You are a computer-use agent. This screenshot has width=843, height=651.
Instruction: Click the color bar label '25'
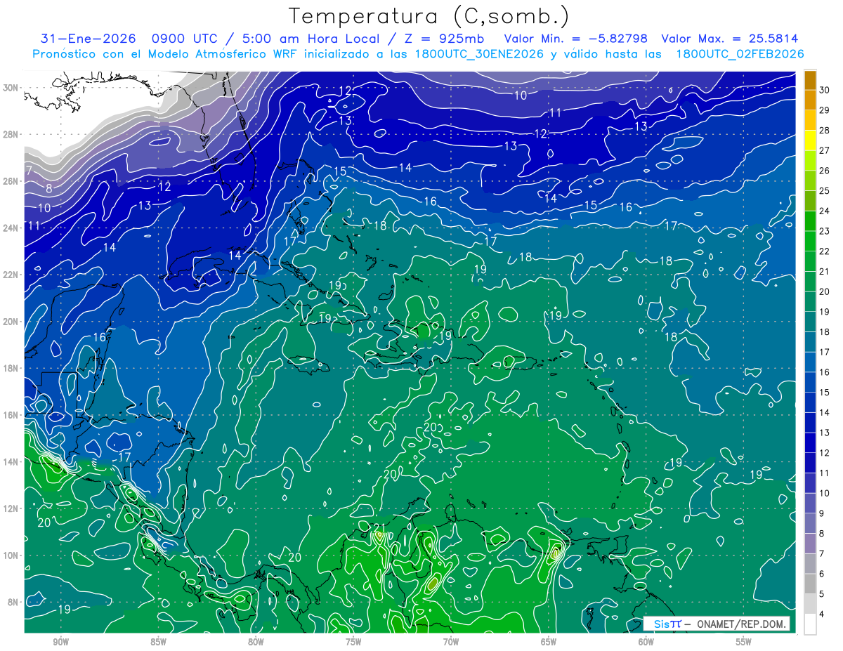pyautogui.click(x=824, y=191)
